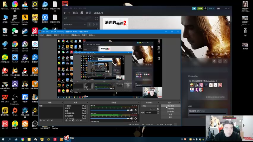Viewport: 253px width, 142px height.
Task: Click 退出 button in OBS controls
Action: coord(170,117)
